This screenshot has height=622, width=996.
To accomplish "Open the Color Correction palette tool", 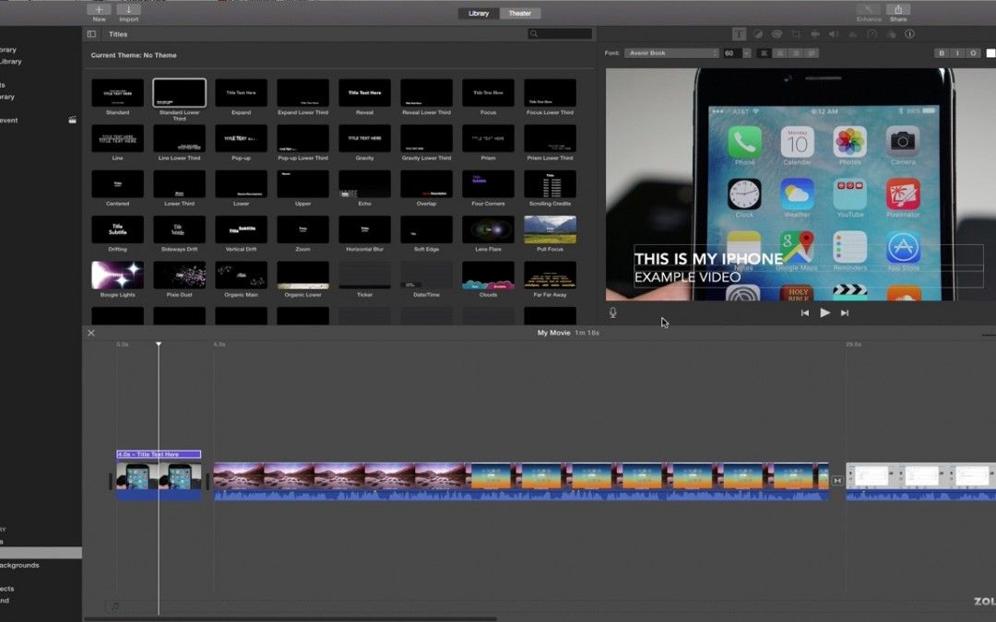I will [x=777, y=34].
